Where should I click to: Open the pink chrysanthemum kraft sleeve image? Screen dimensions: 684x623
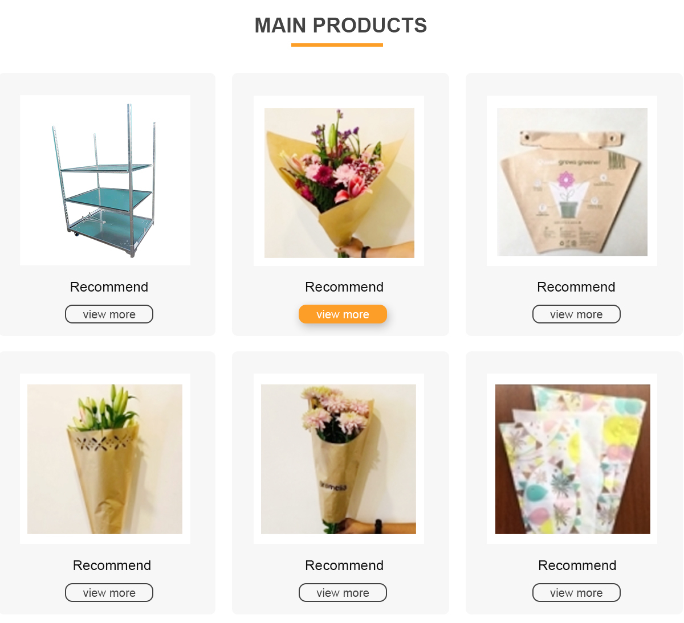(339, 459)
